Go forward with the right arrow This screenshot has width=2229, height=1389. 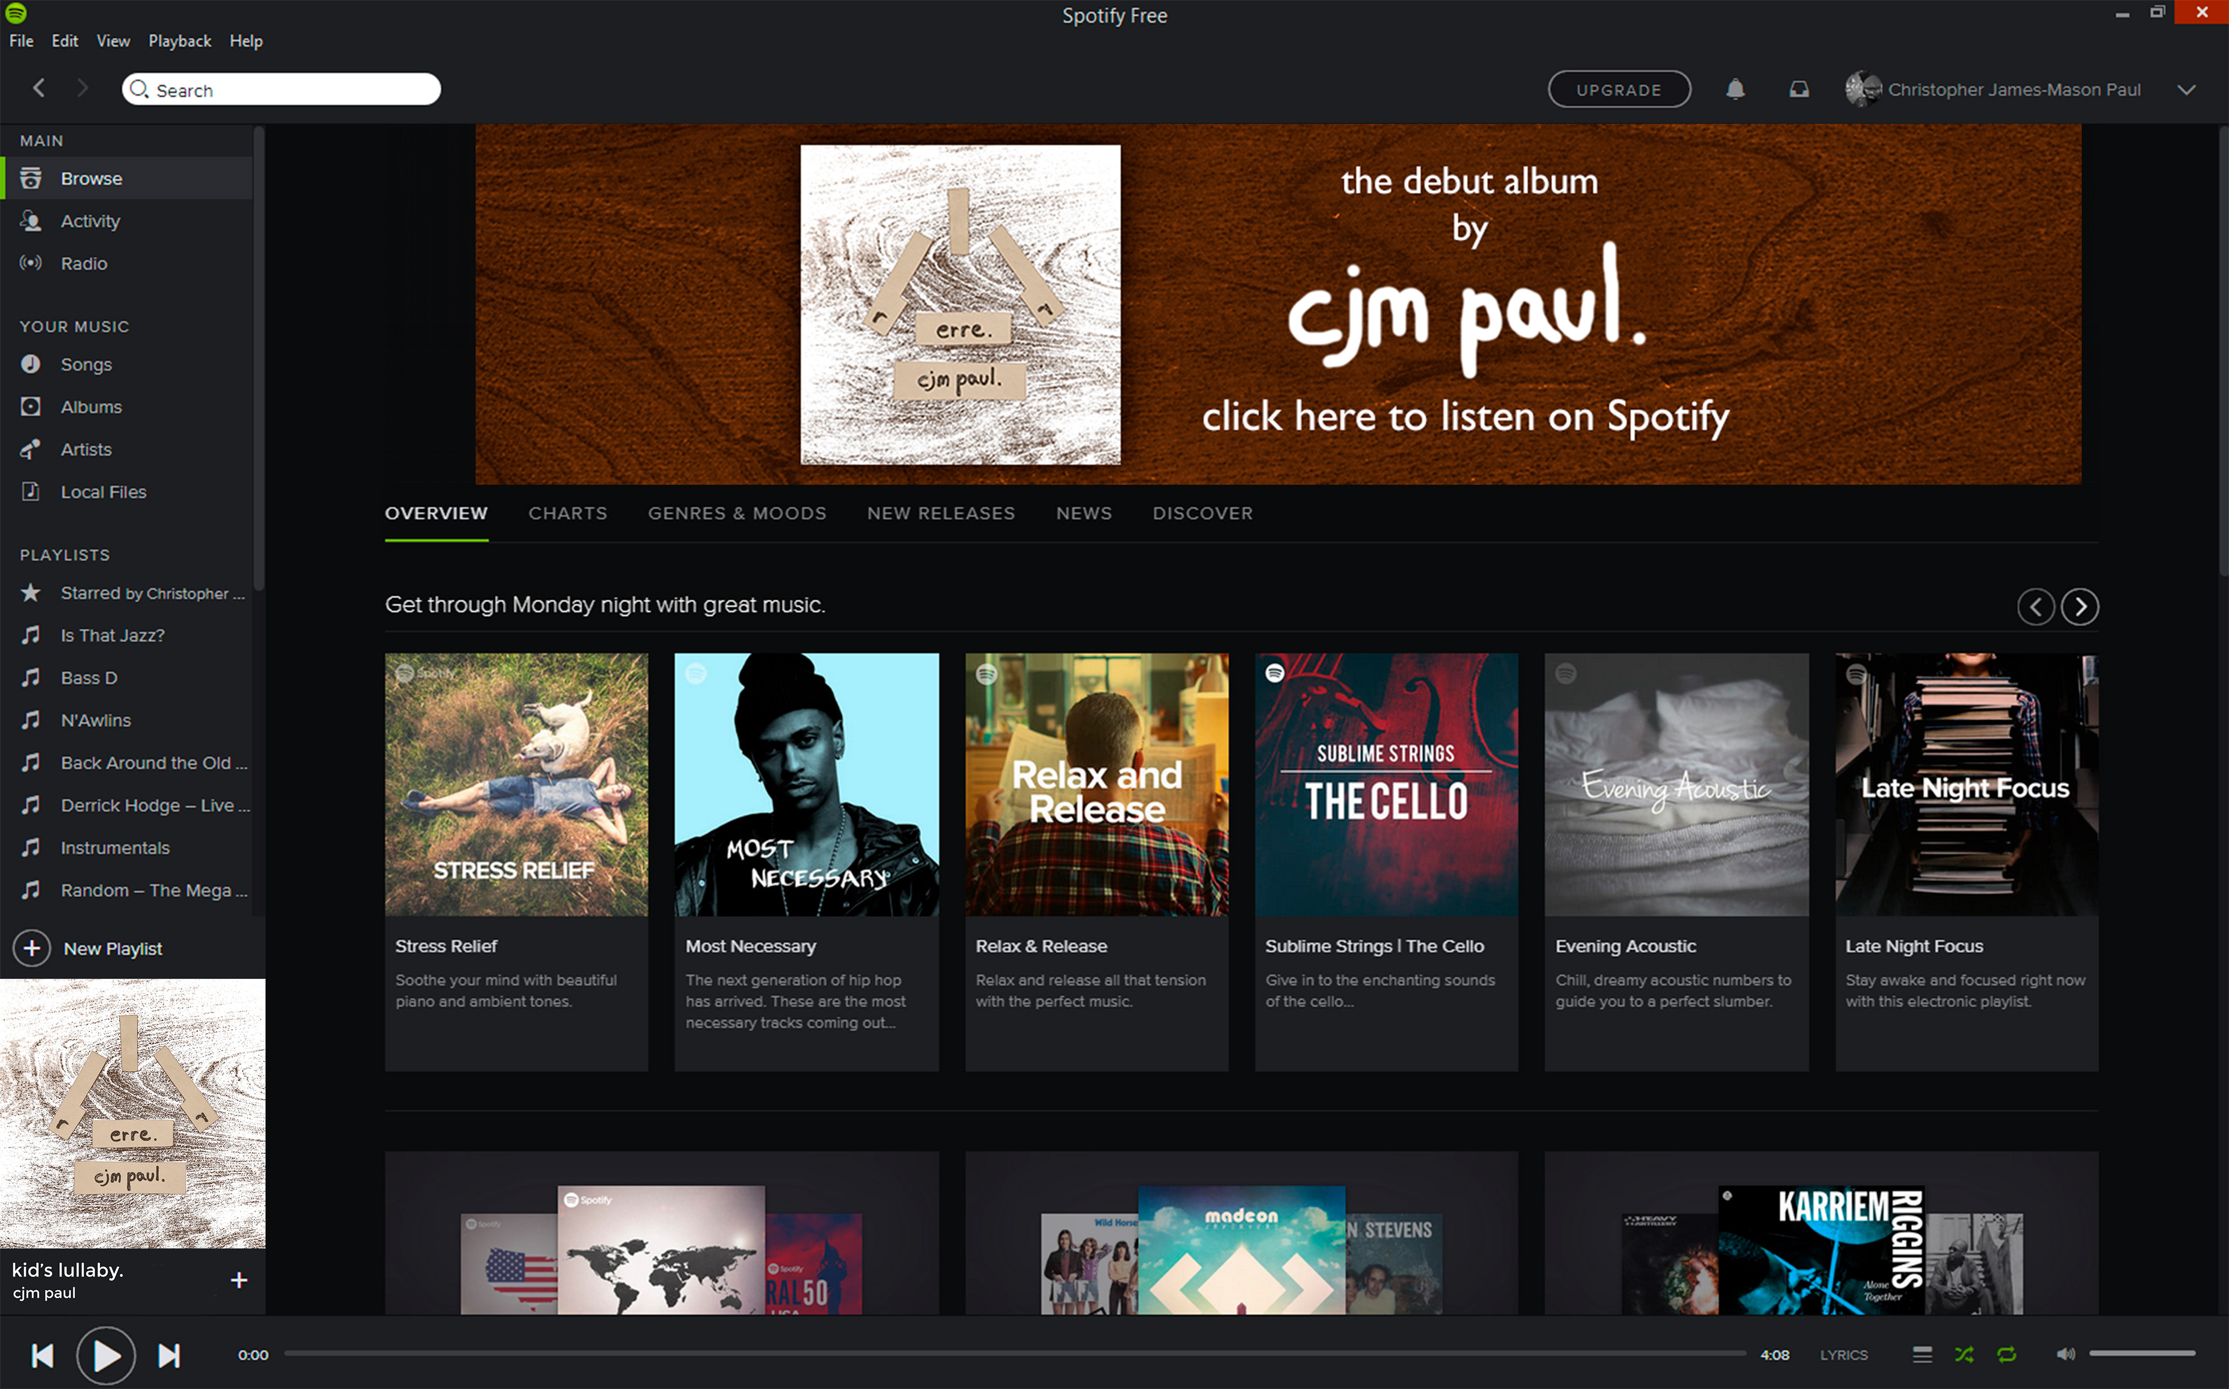82,88
